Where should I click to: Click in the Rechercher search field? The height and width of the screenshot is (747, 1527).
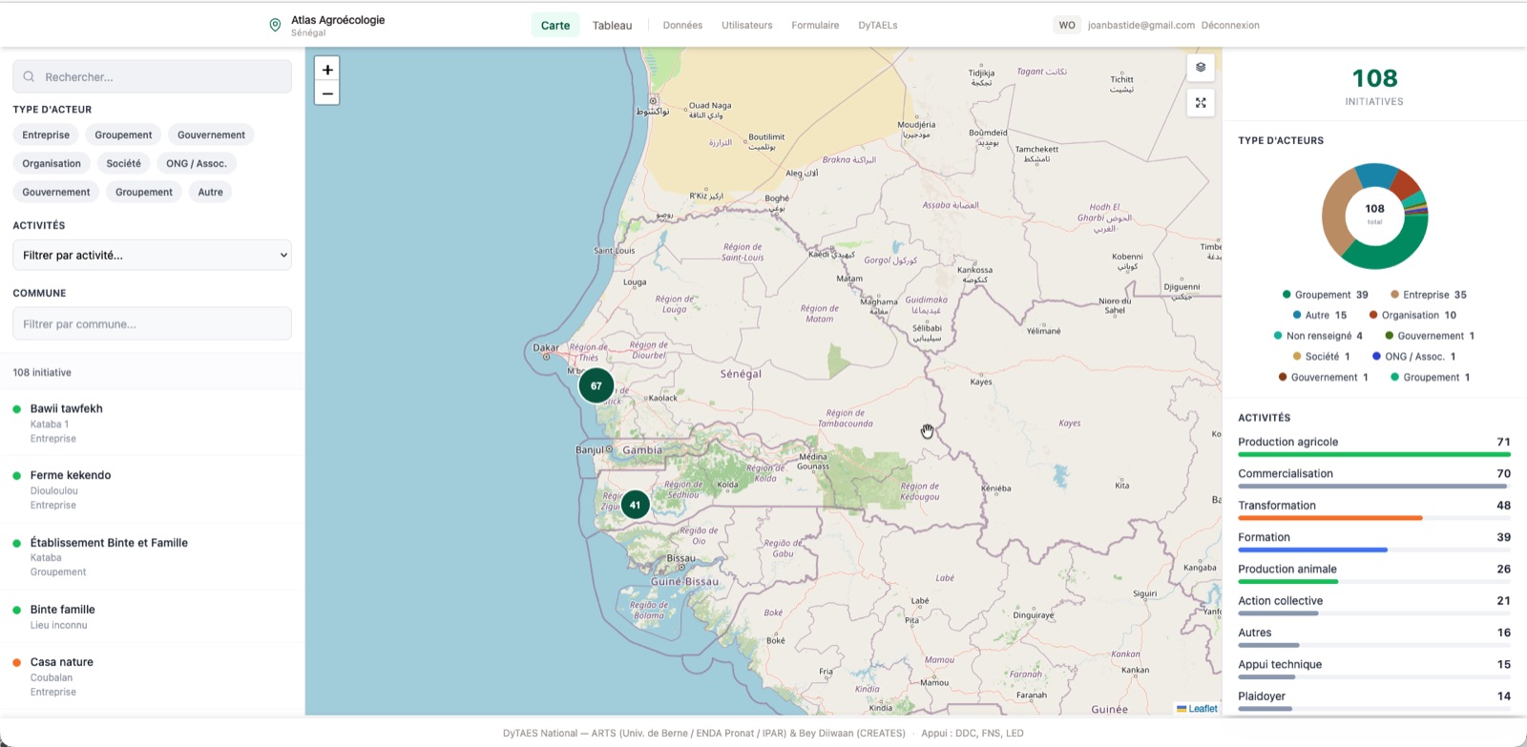point(152,76)
